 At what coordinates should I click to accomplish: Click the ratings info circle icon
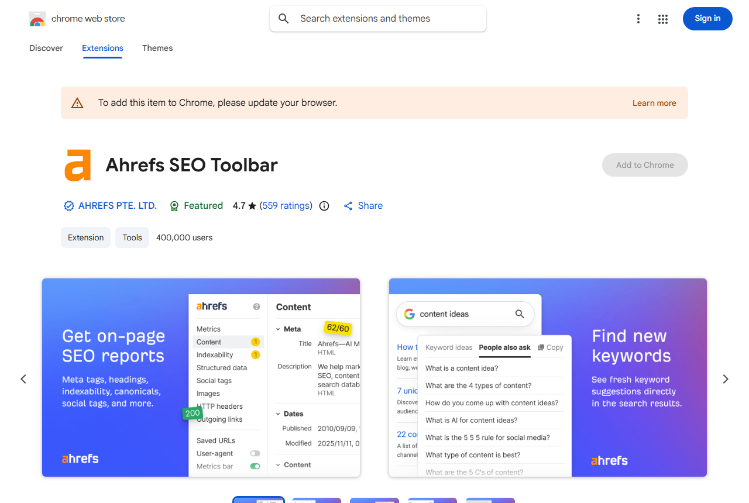324,206
